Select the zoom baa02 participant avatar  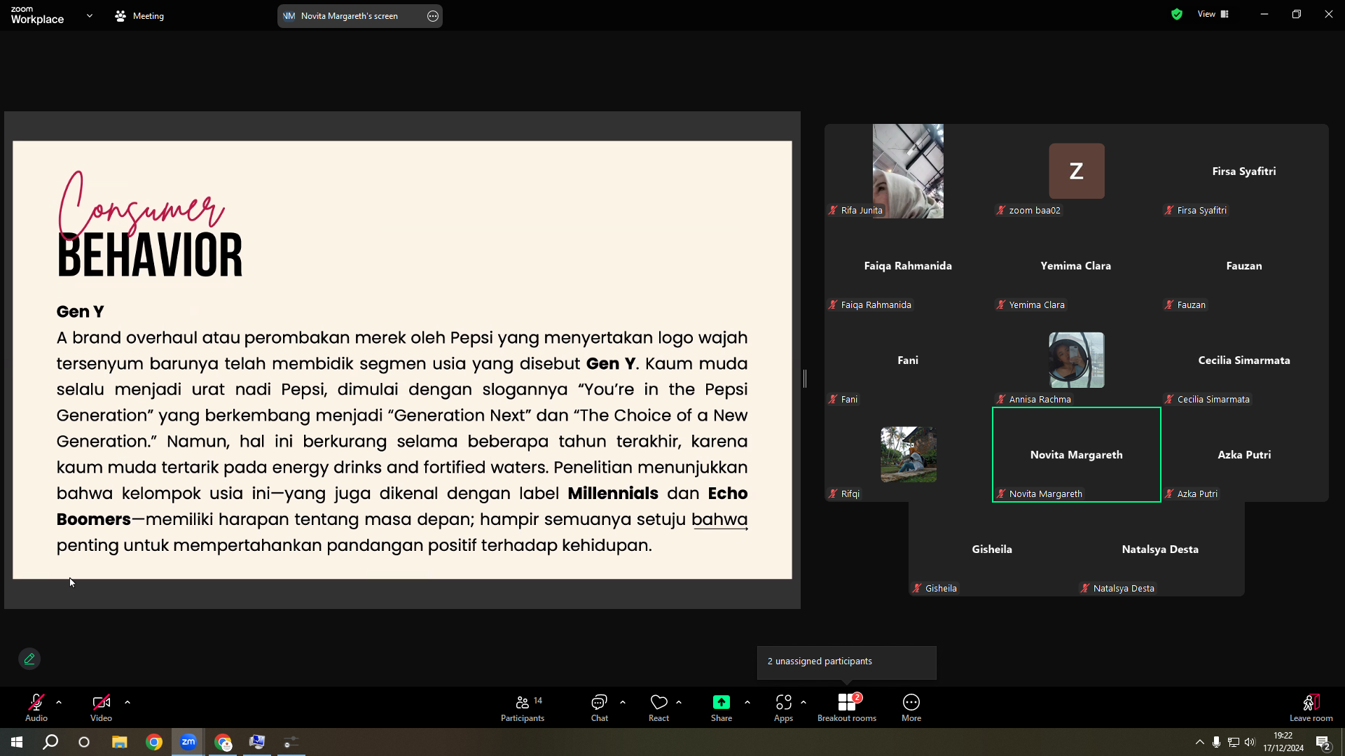coord(1077,171)
